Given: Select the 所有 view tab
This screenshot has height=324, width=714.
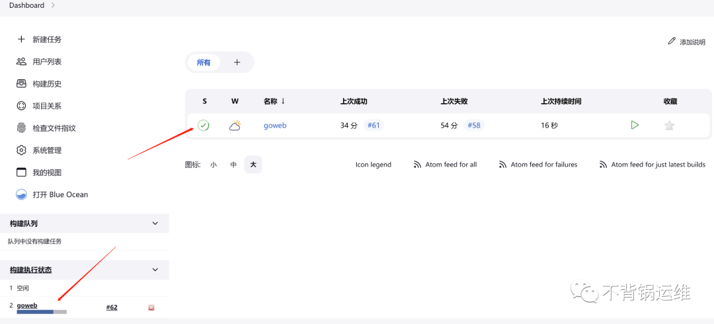Looking at the screenshot, I should click(x=204, y=62).
